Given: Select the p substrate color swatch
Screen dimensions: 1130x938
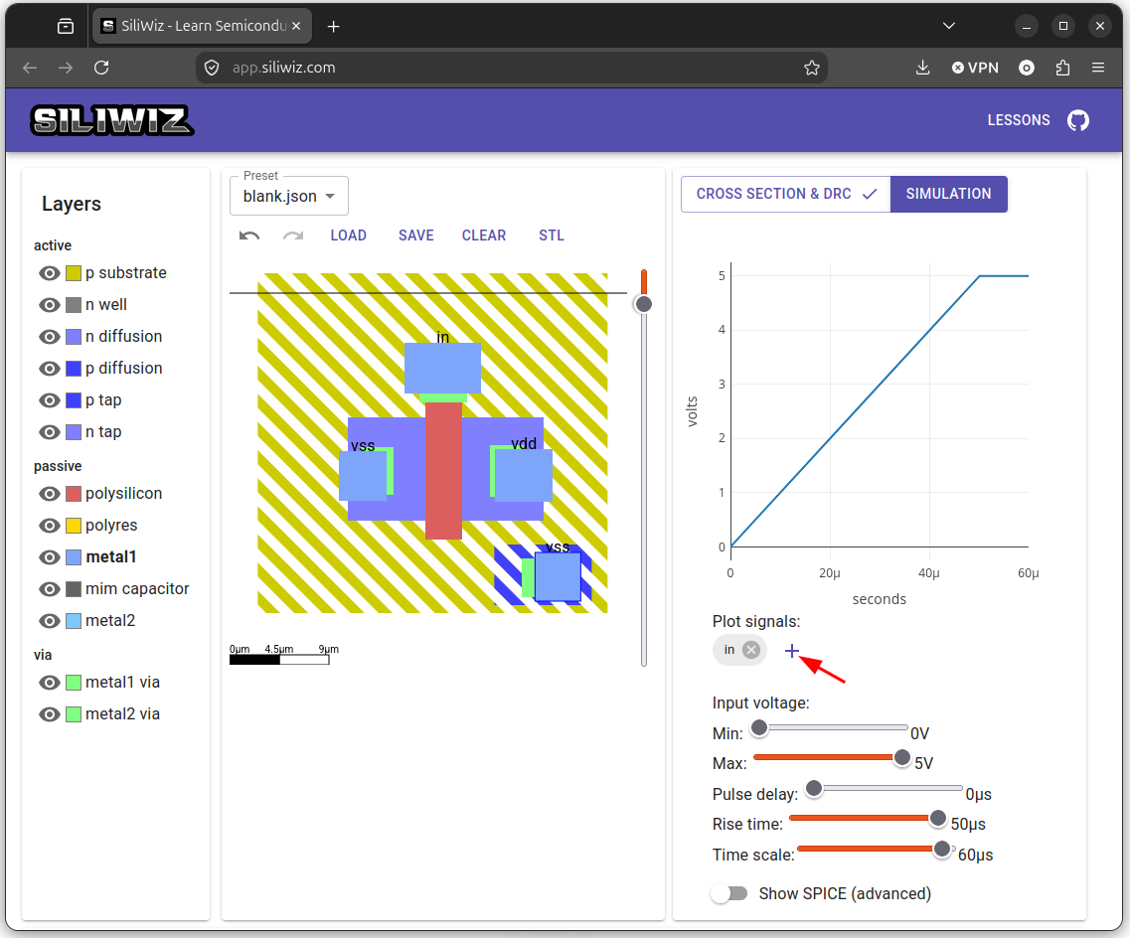Looking at the screenshot, I should tap(74, 273).
